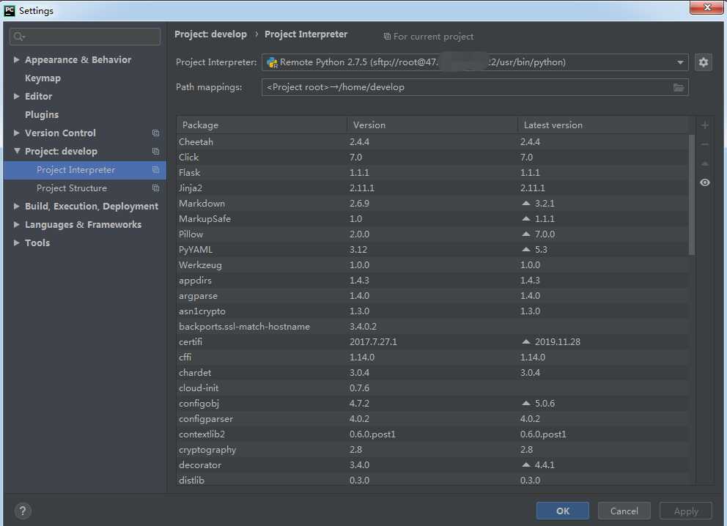
Task: Click project-level icon beside Project: develop
Action: 156,152
